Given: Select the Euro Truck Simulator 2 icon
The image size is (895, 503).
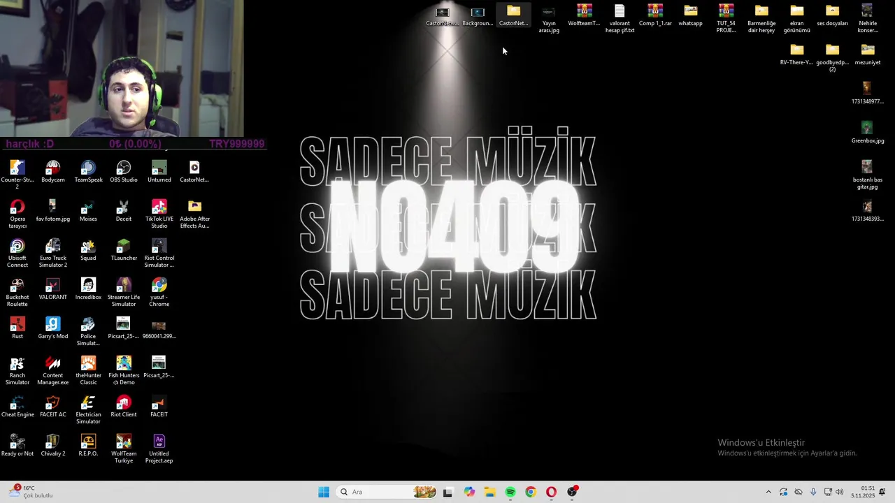Looking at the screenshot, I should 53,253.
